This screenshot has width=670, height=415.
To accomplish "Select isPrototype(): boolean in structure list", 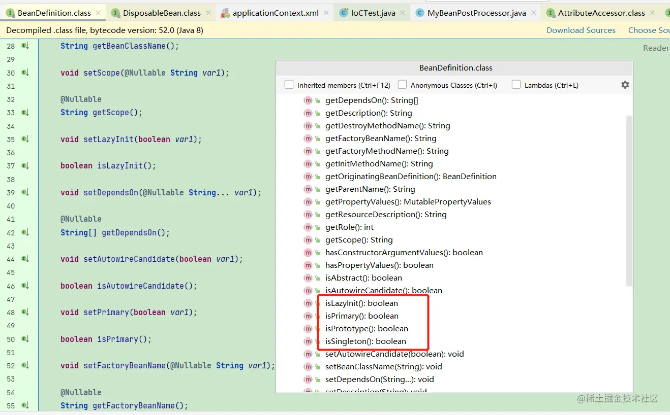I will [x=367, y=329].
